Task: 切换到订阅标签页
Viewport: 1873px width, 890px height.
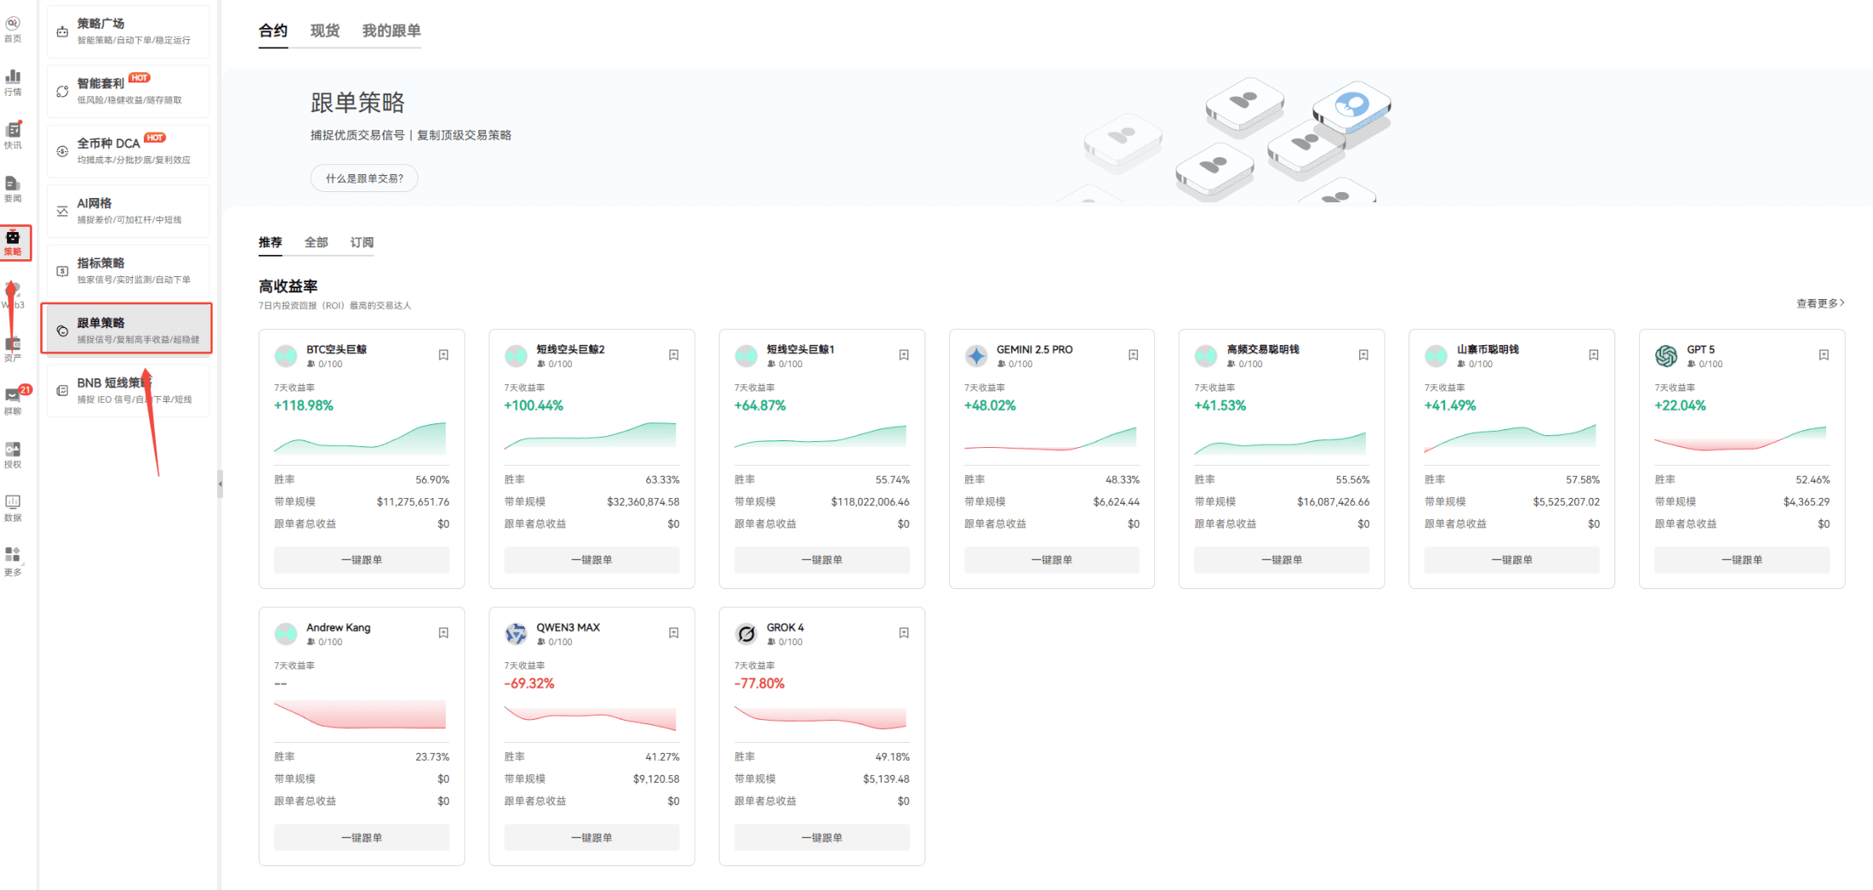Action: tap(361, 242)
